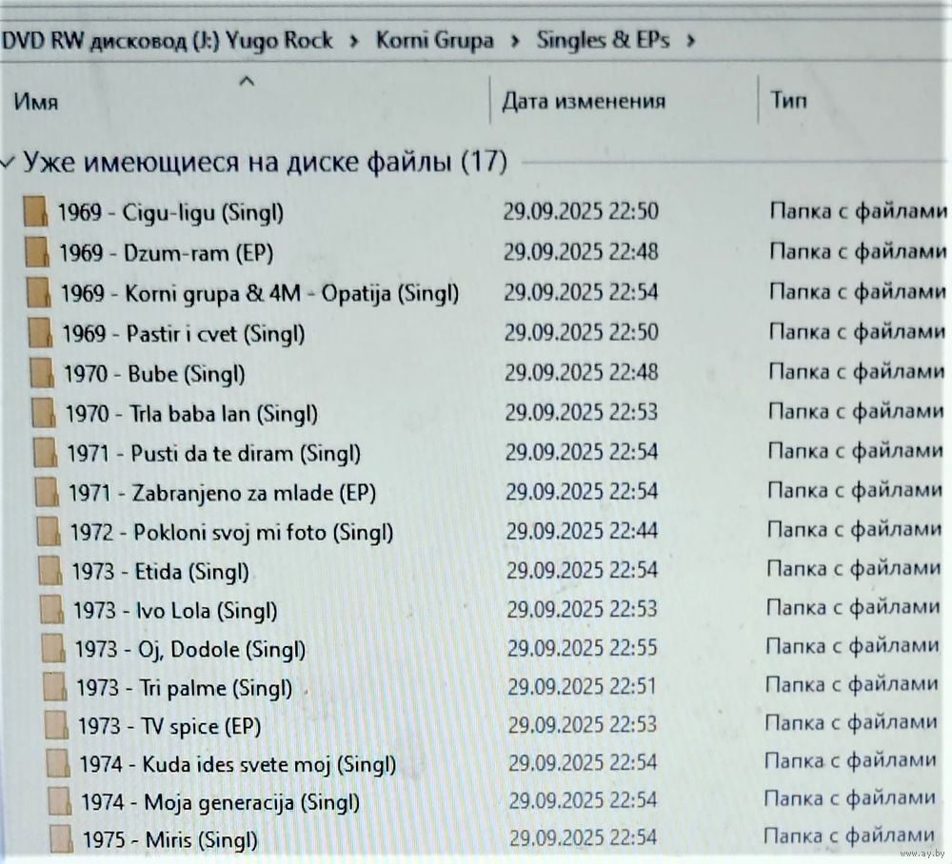Select the folder icon for 1973 - Etida (Singl)
This screenshot has width=952, height=864.
click(x=50, y=572)
